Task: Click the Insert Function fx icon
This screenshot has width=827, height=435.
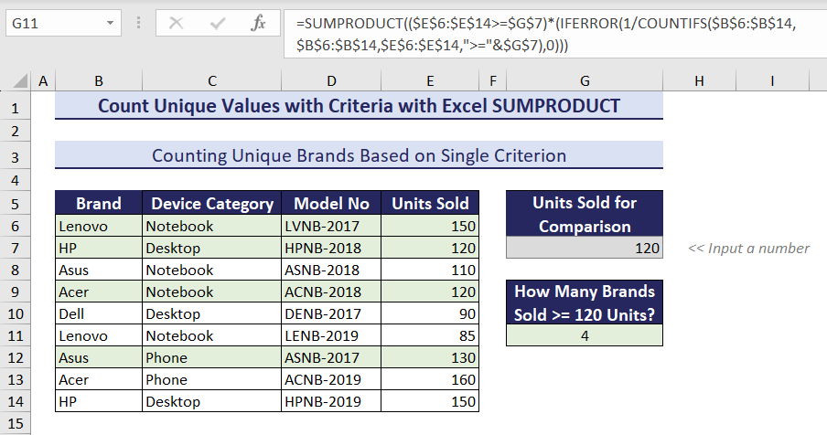Action: point(259,23)
